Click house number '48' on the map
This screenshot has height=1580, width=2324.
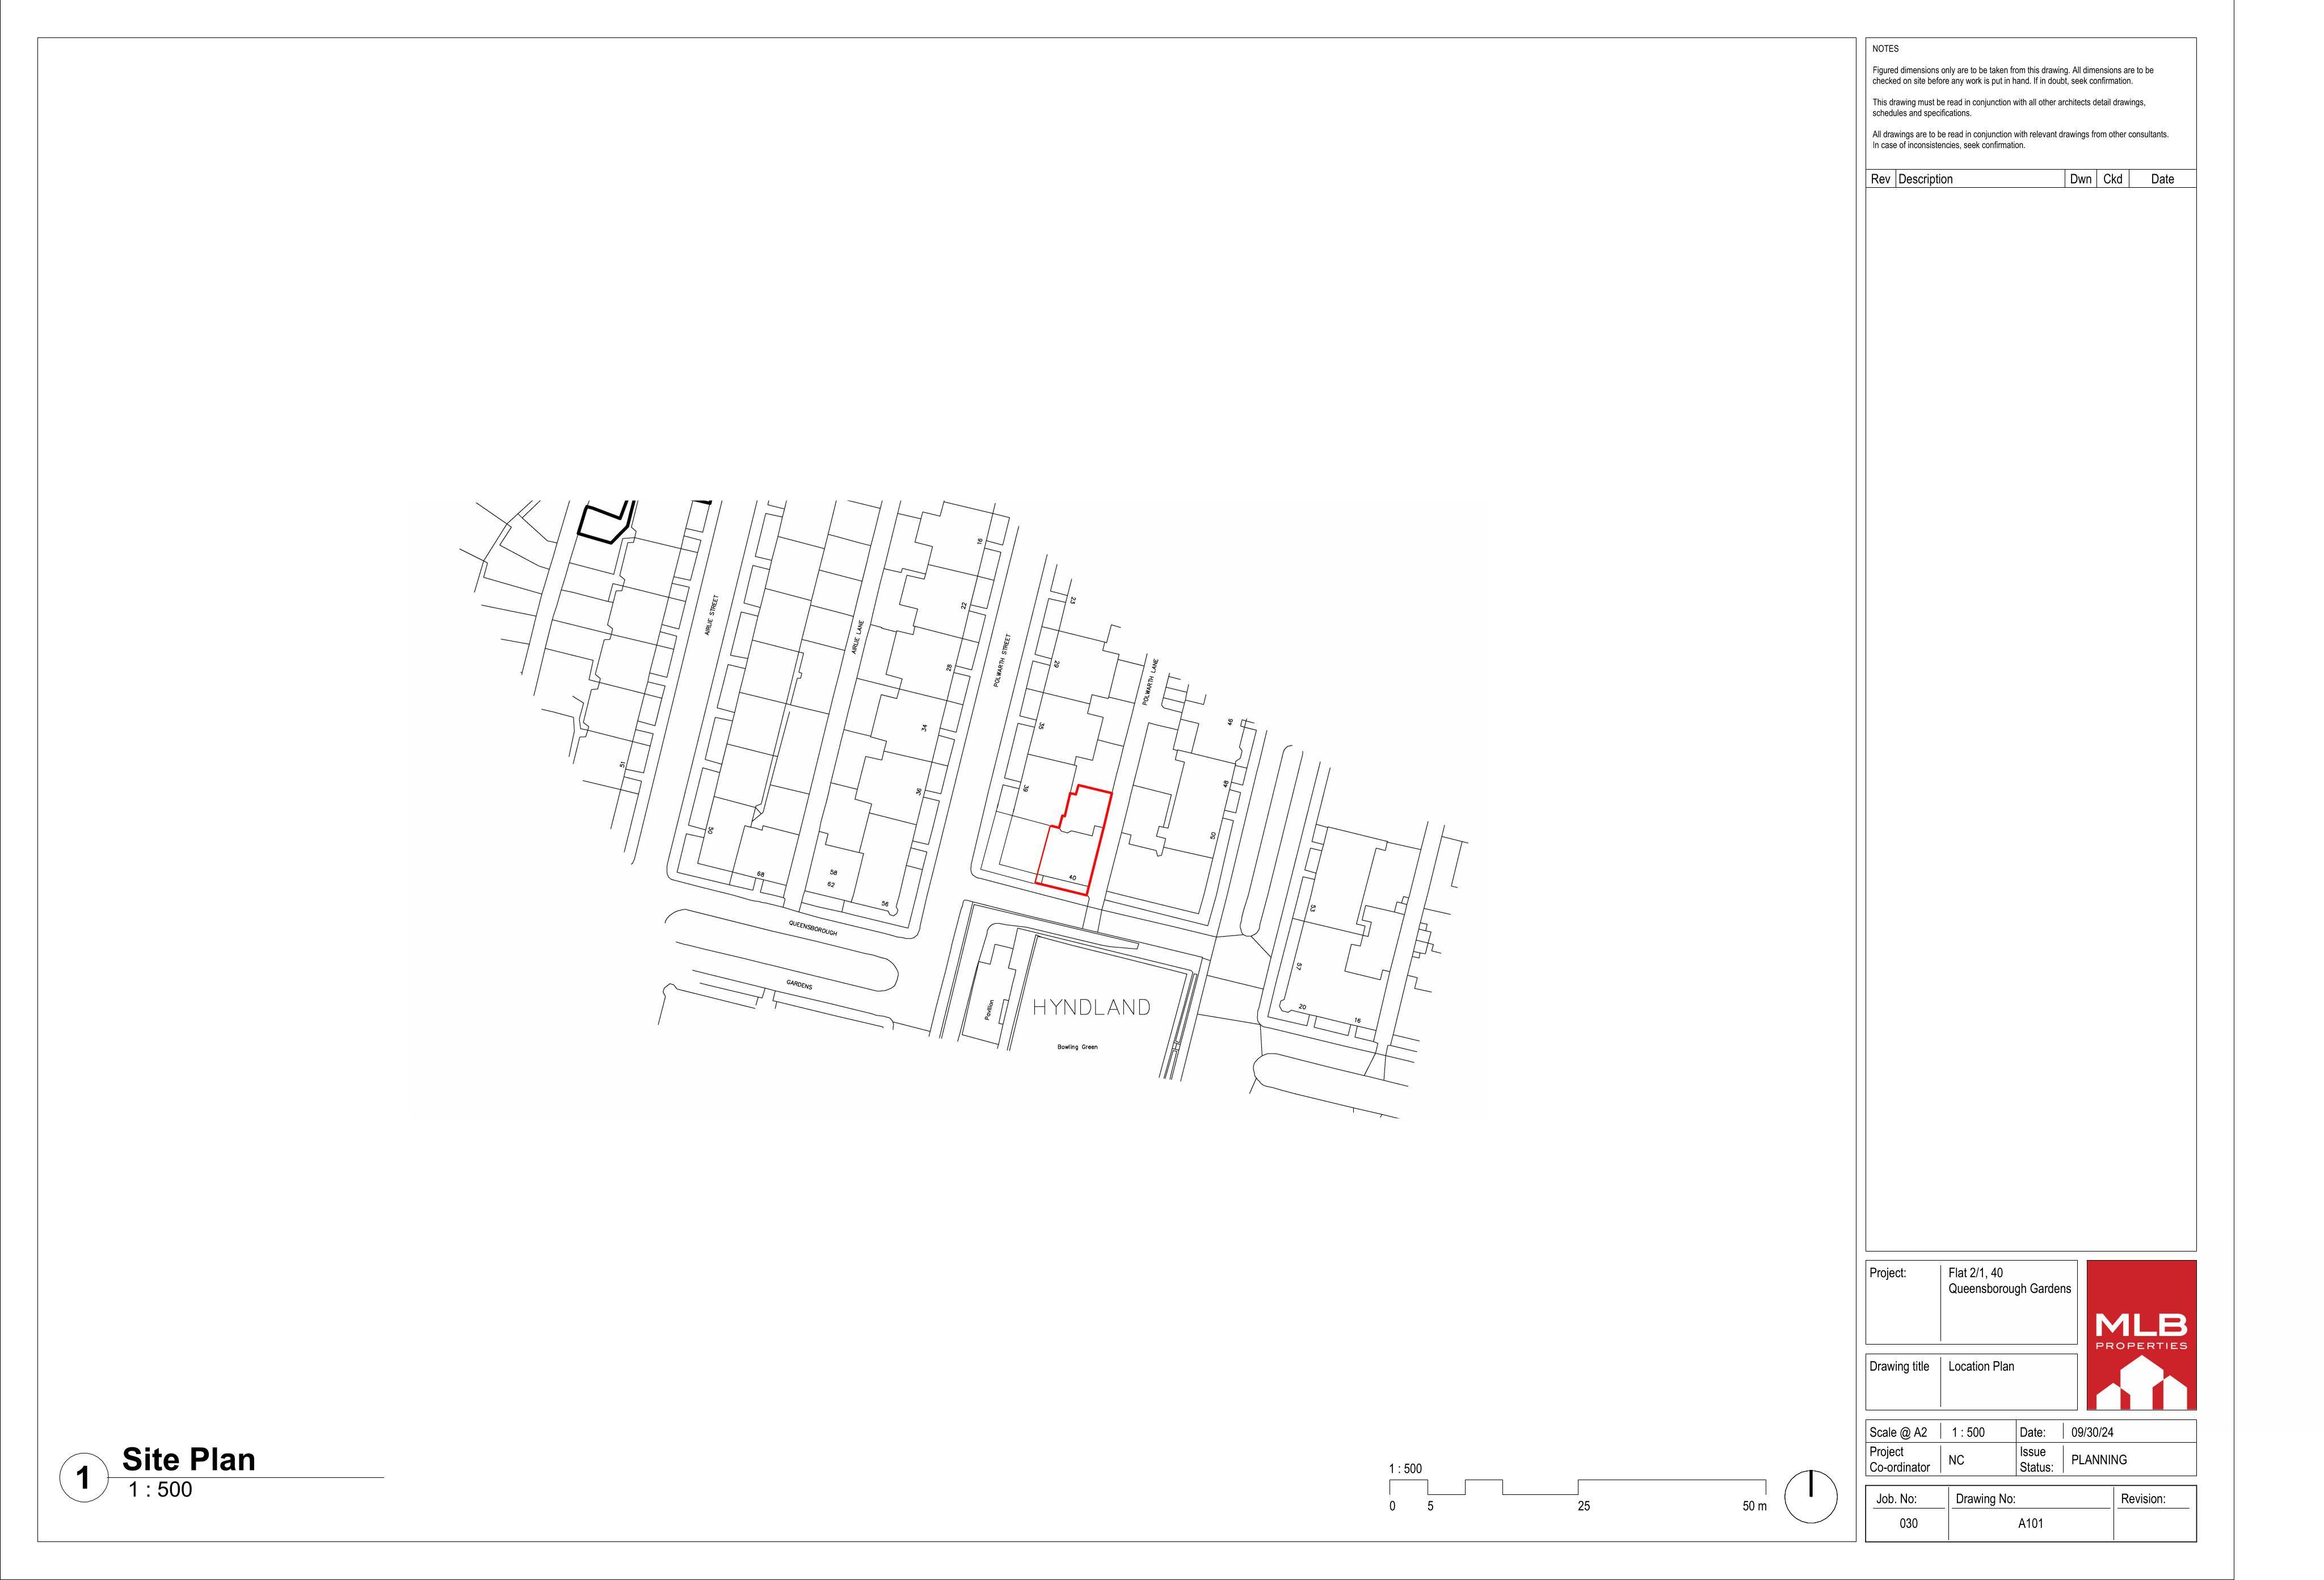pos(1225,784)
